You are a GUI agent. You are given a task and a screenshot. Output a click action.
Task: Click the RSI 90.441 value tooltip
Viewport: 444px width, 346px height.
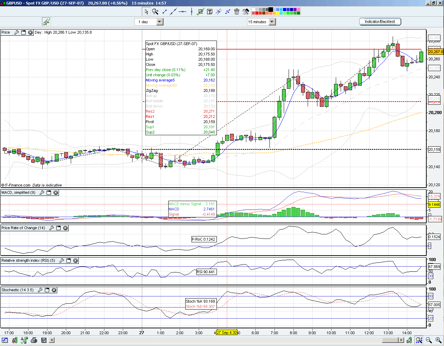206,272
